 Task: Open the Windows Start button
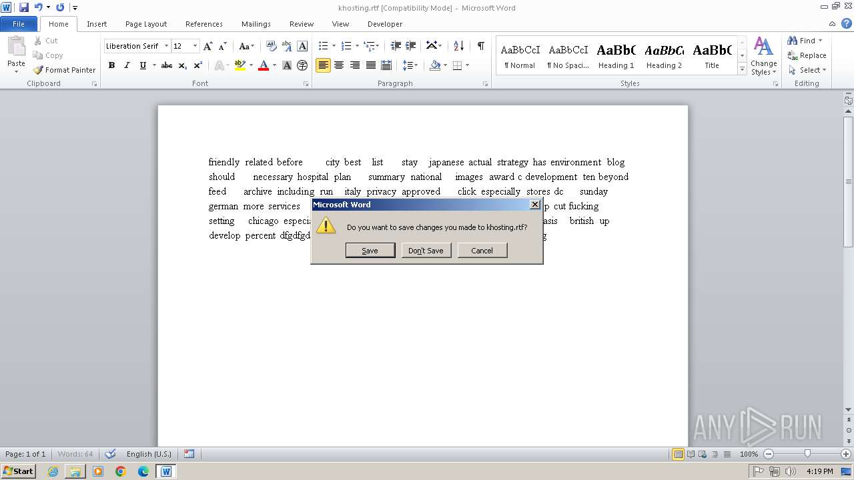(19, 471)
